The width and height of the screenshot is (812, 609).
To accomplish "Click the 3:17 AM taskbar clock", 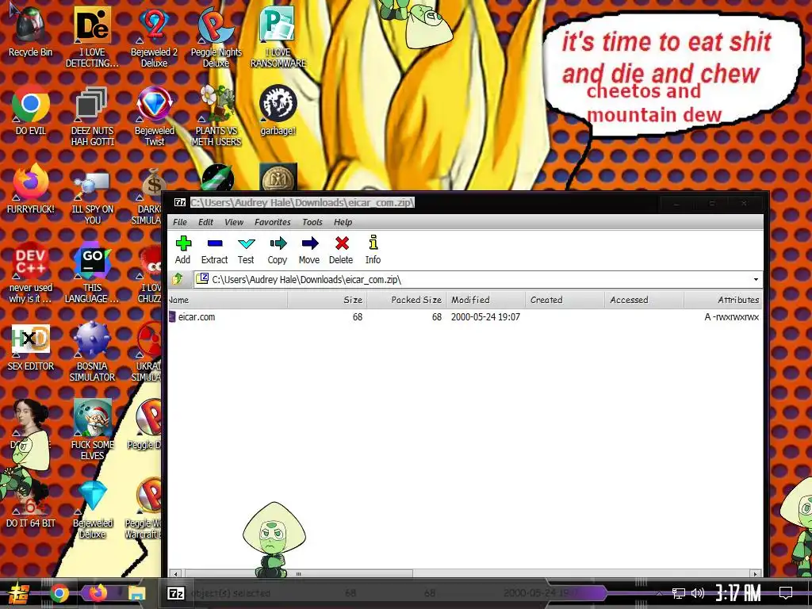I will pyautogui.click(x=738, y=593).
